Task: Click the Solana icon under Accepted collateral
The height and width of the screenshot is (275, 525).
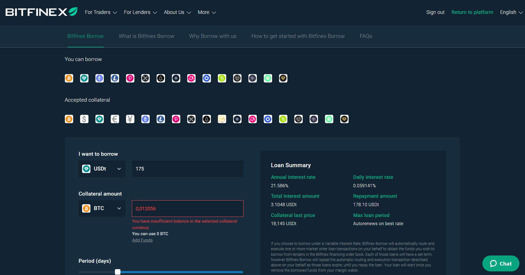Action: point(329,119)
